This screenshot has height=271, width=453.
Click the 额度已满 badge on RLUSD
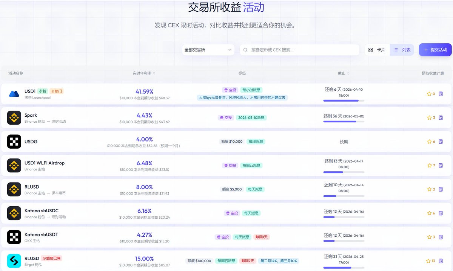click(51, 258)
